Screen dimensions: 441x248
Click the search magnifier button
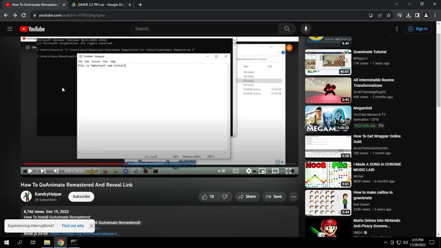tap(287, 29)
